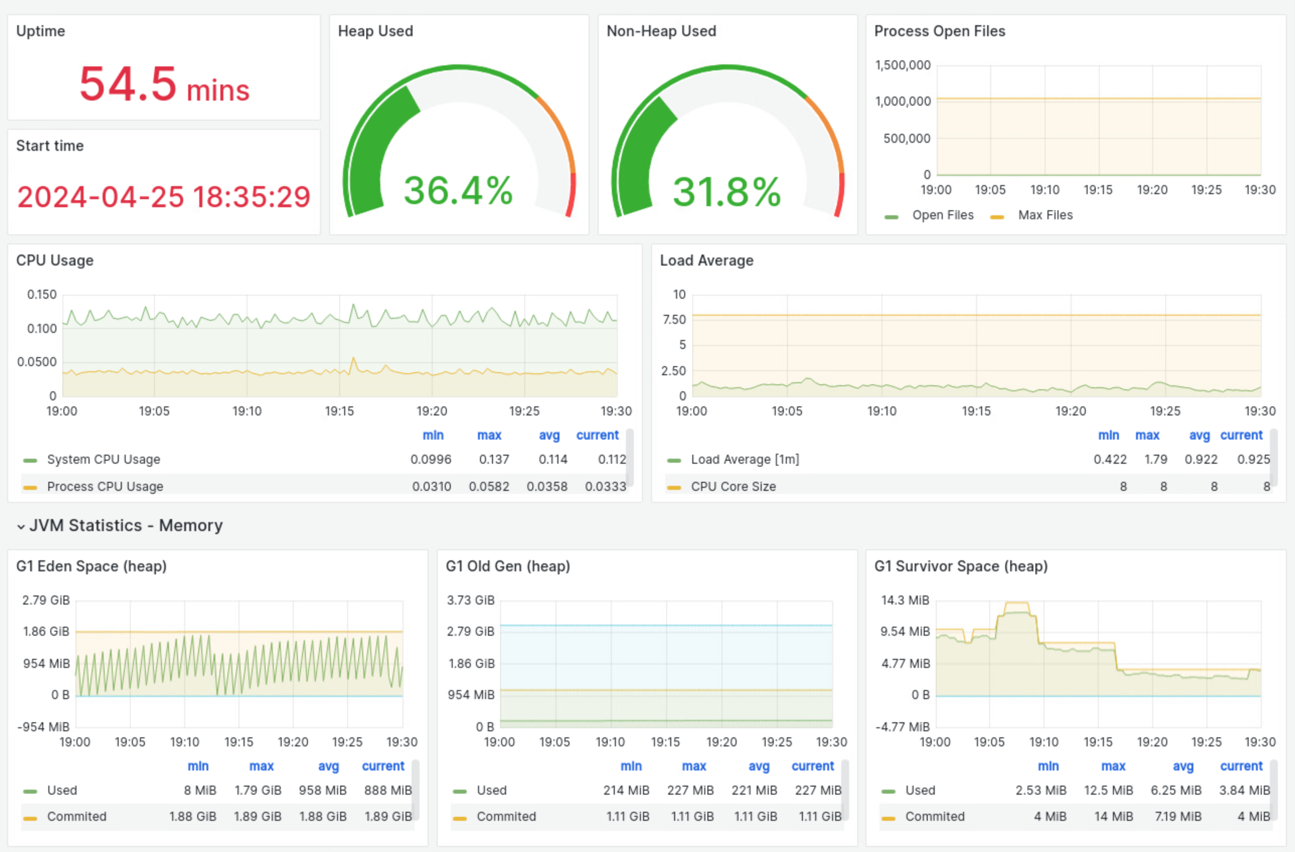Click the G1 Eden Space legend scrollbar
The image size is (1295, 852).
(415, 789)
